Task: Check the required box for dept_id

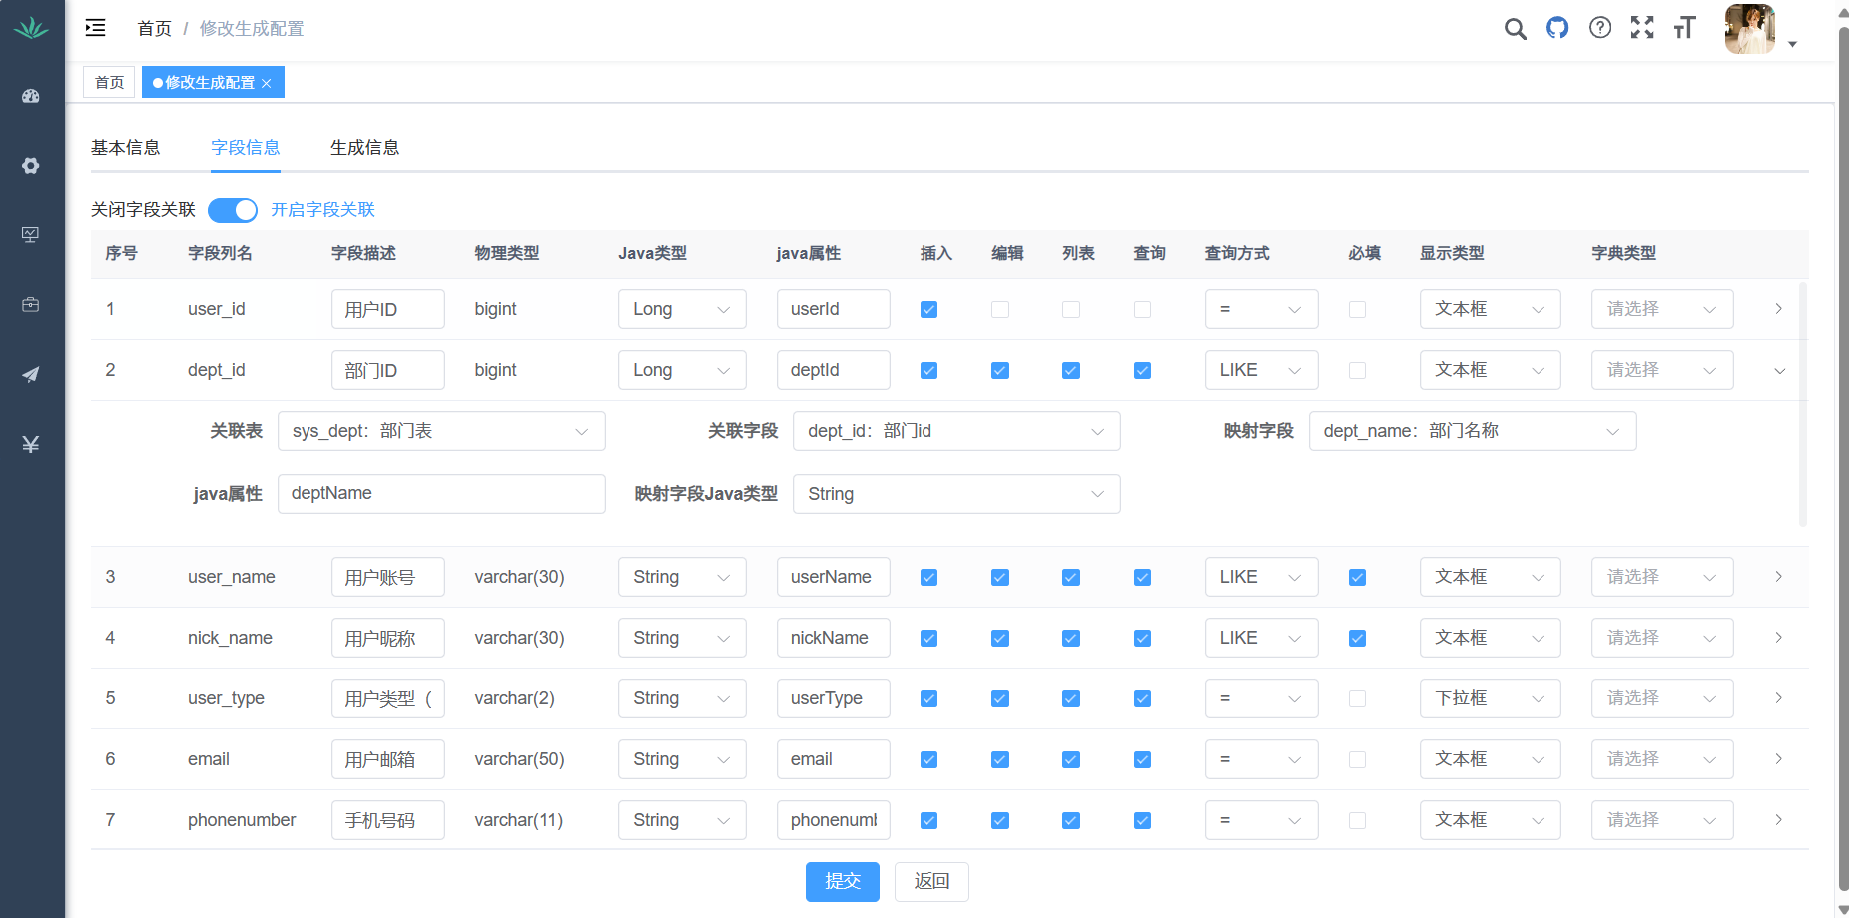Action: (x=1357, y=371)
